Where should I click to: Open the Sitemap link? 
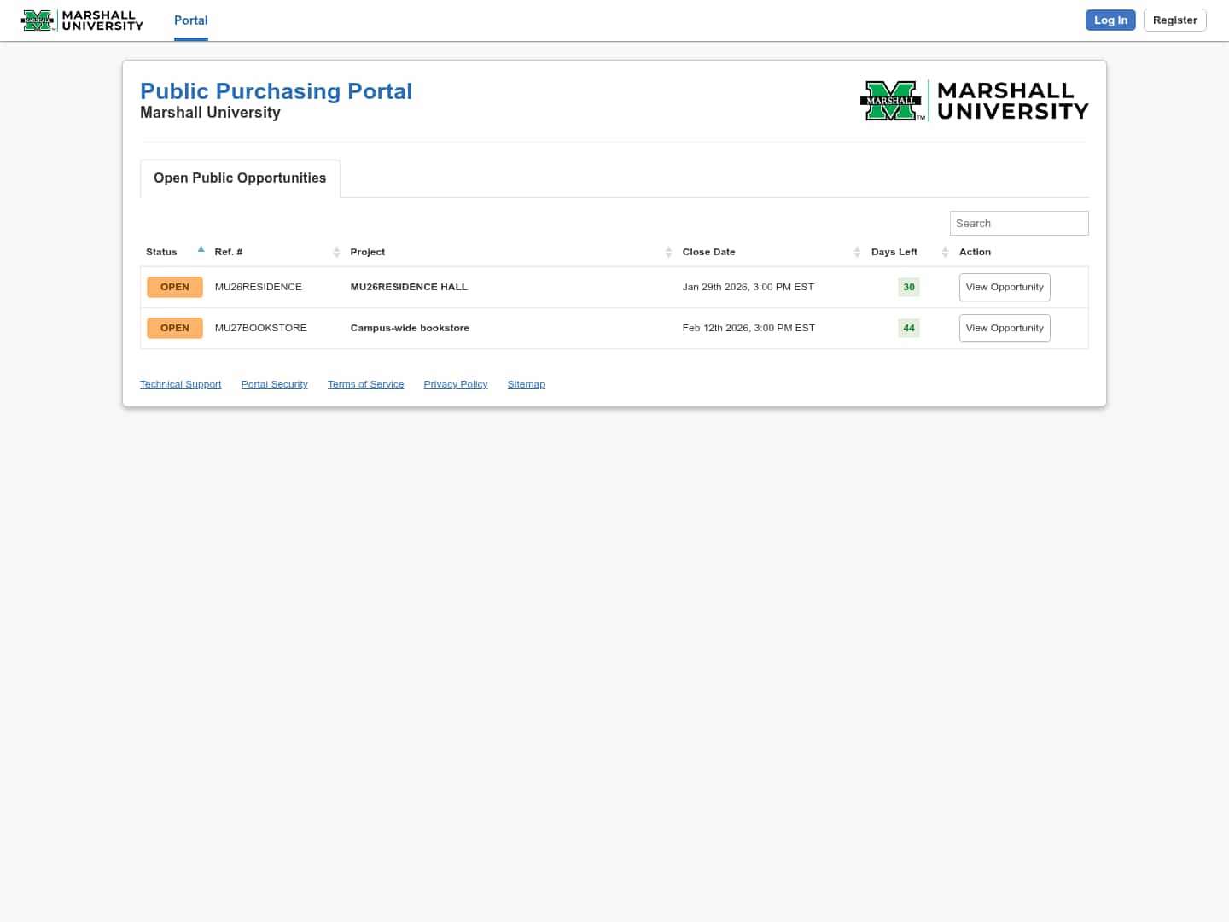(x=526, y=385)
